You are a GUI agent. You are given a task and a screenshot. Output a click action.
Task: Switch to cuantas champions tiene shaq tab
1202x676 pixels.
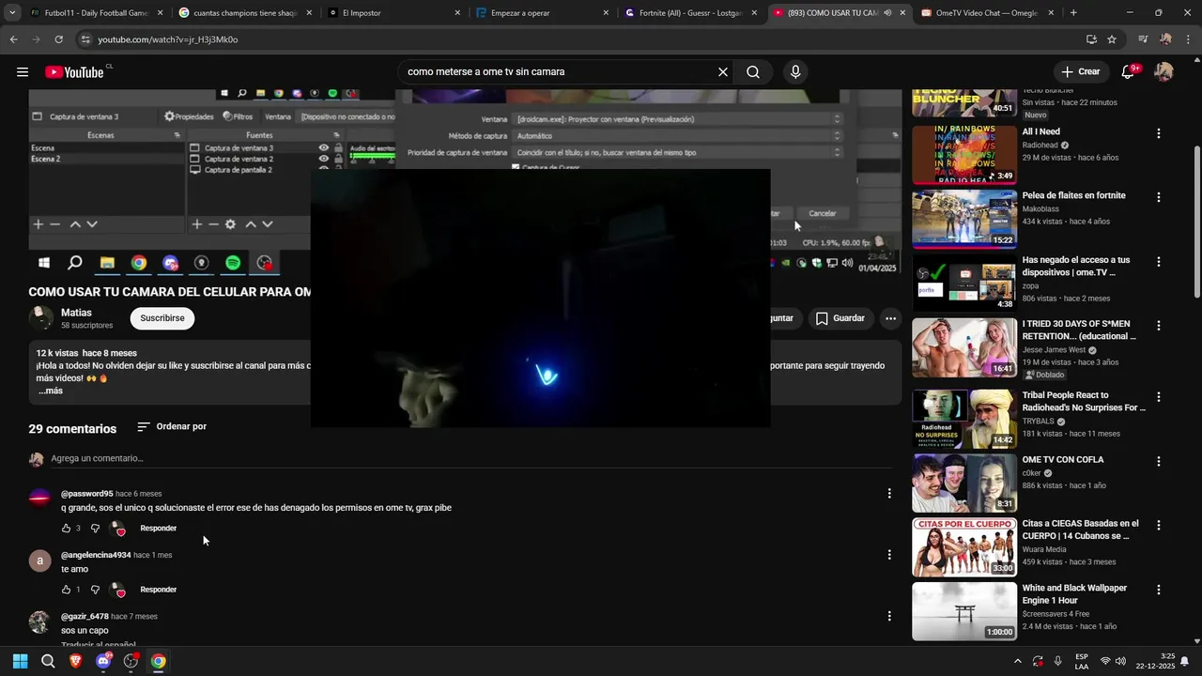[x=244, y=13]
